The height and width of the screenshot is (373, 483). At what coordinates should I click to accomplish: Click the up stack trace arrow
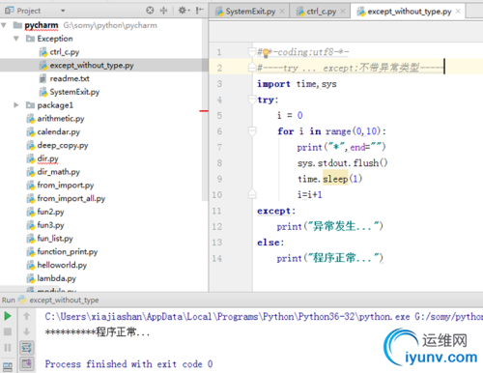[x=27, y=316]
